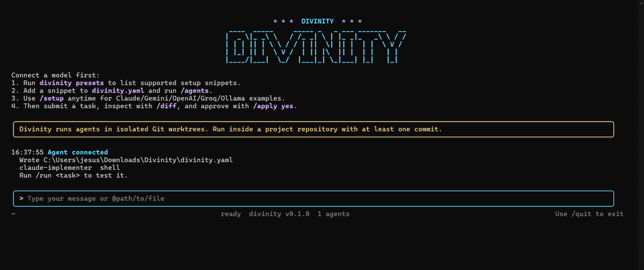Click the "divinity.yaml" text in step 2
The image size is (644, 270).
(119, 91)
